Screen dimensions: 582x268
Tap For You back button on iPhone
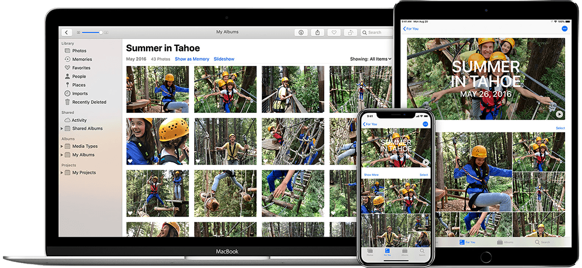(370, 124)
